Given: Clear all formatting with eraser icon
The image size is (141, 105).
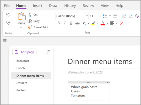Looking at the screenshot, I should [137, 16].
